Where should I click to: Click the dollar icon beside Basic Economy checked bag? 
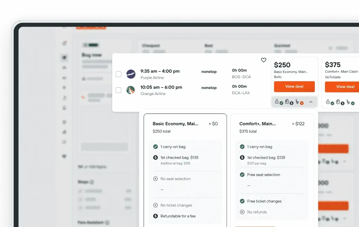coord(155,157)
